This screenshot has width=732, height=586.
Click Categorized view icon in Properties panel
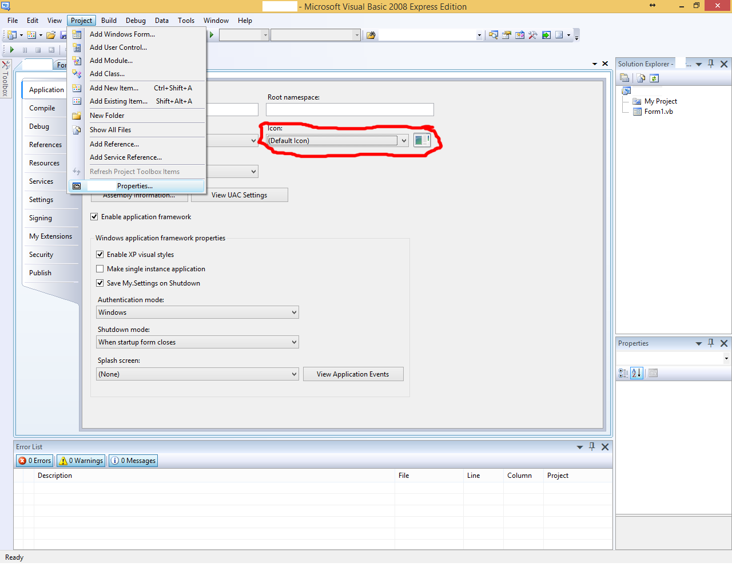coord(623,373)
